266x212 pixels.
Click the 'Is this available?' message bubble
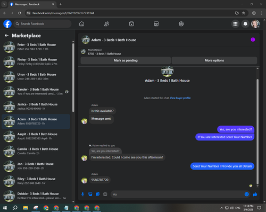102,111
